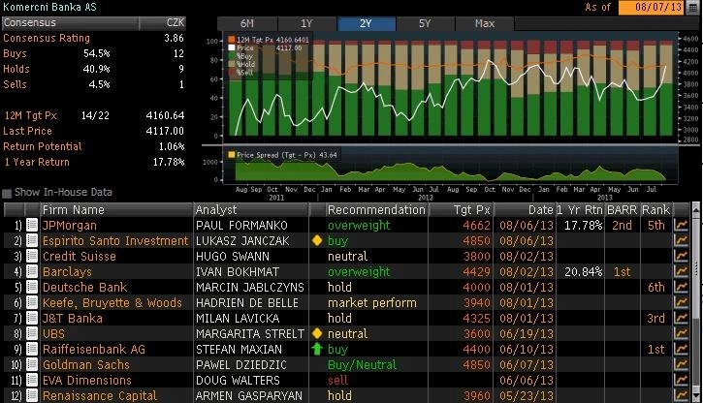The height and width of the screenshot is (403, 703).
Task: Open Espirito Santo Investment document icon
Action: [32, 241]
